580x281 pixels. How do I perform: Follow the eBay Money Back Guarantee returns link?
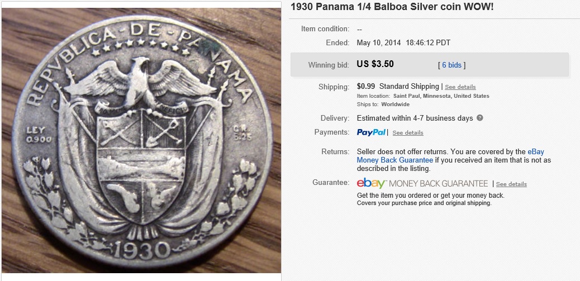pos(450,156)
